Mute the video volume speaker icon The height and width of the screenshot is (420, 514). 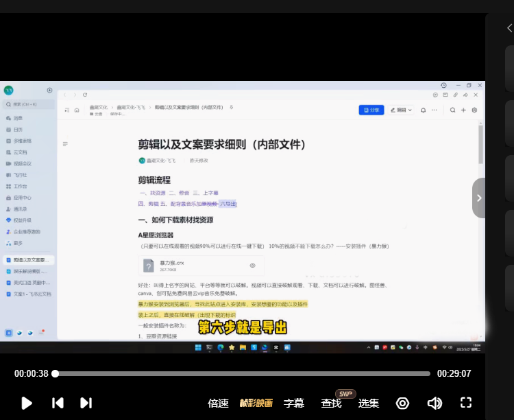(x=435, y=403)
